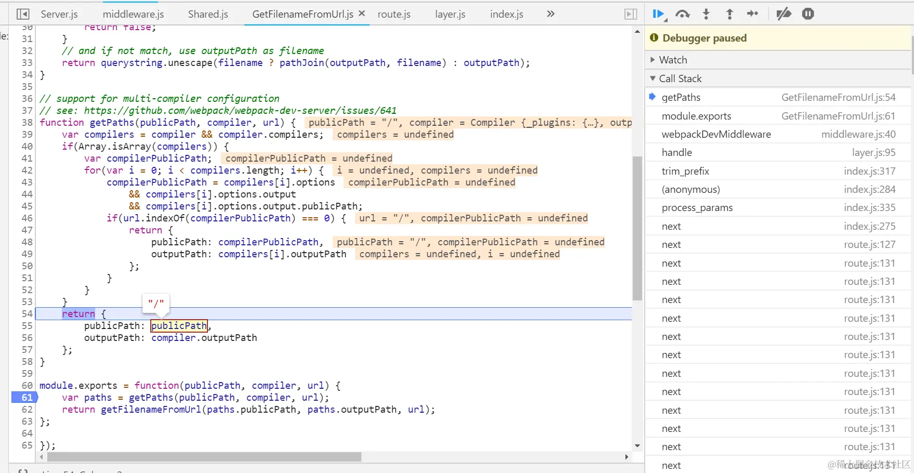Add a breakpoint on line 46
Screen dimensions: 914x473
27,218
